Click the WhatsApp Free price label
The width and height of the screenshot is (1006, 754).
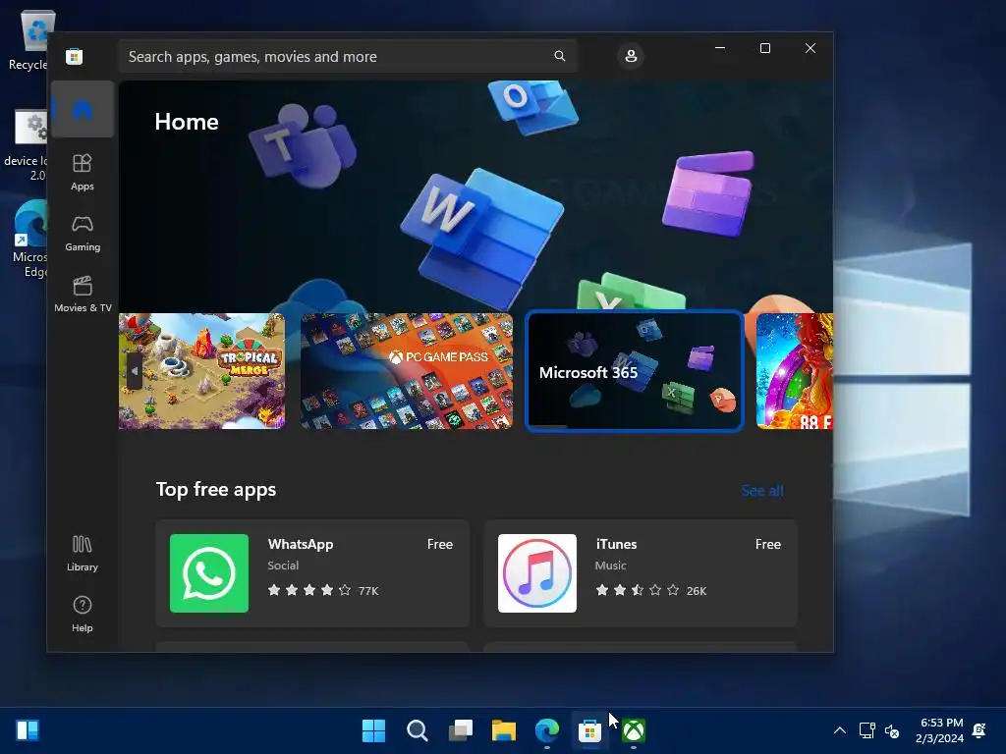point(440,544)
